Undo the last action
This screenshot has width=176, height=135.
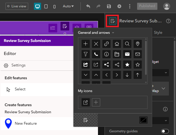click(88, 6)
